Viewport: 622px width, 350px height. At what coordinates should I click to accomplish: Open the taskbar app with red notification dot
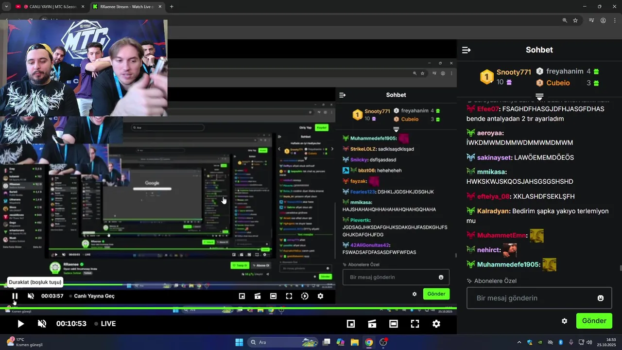pyautogui.click(x=383, y=342)
